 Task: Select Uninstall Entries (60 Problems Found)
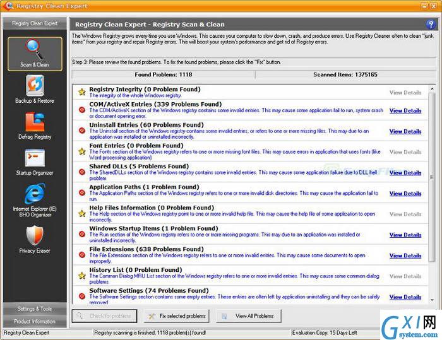[146, 125]
